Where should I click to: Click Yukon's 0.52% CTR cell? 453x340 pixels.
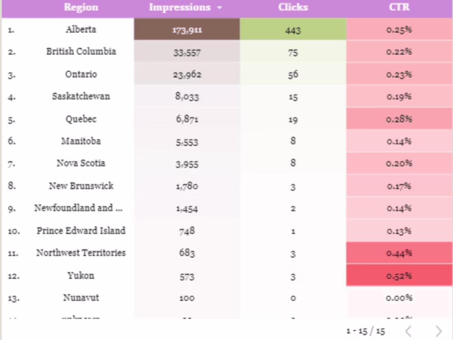tap(399, 276)
